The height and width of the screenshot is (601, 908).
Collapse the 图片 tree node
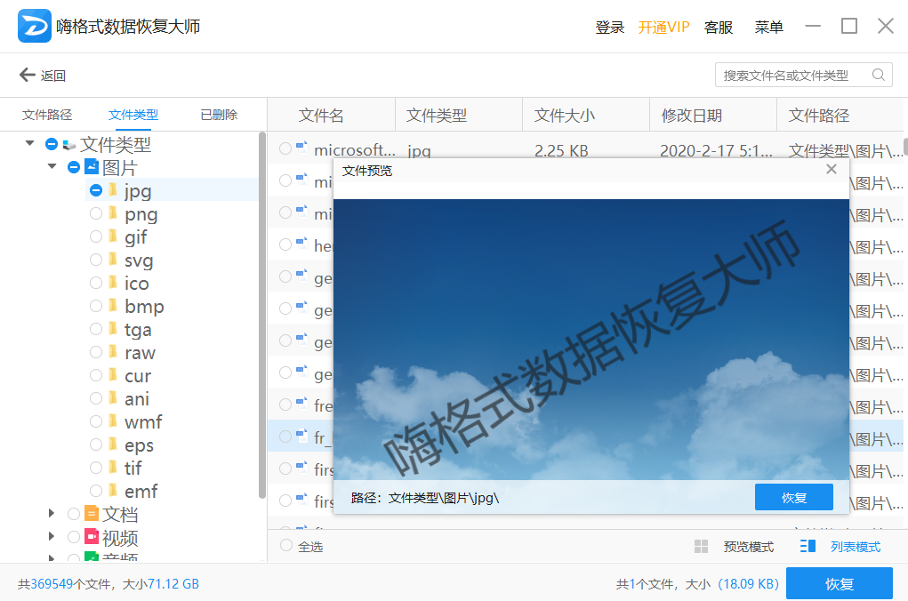pos(52,166)
